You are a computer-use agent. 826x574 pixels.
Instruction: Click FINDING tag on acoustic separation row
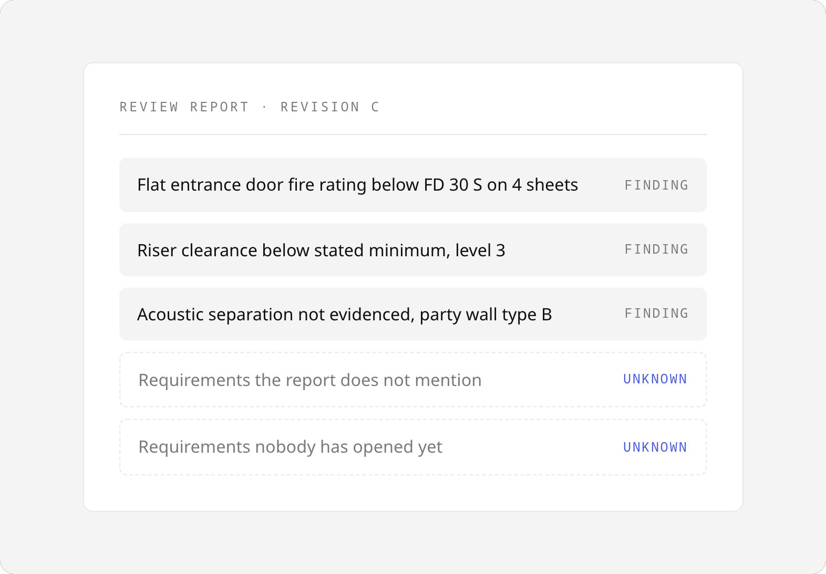pyautogui.click(x=656, y=314)
